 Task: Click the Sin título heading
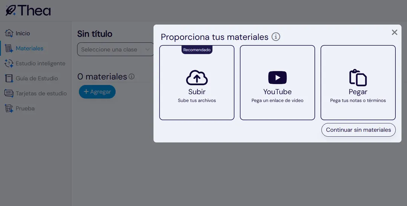tap(95, 34)
